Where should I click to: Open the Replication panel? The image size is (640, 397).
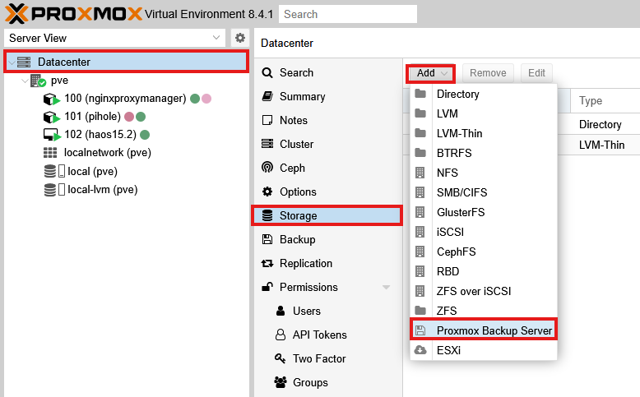327,263
